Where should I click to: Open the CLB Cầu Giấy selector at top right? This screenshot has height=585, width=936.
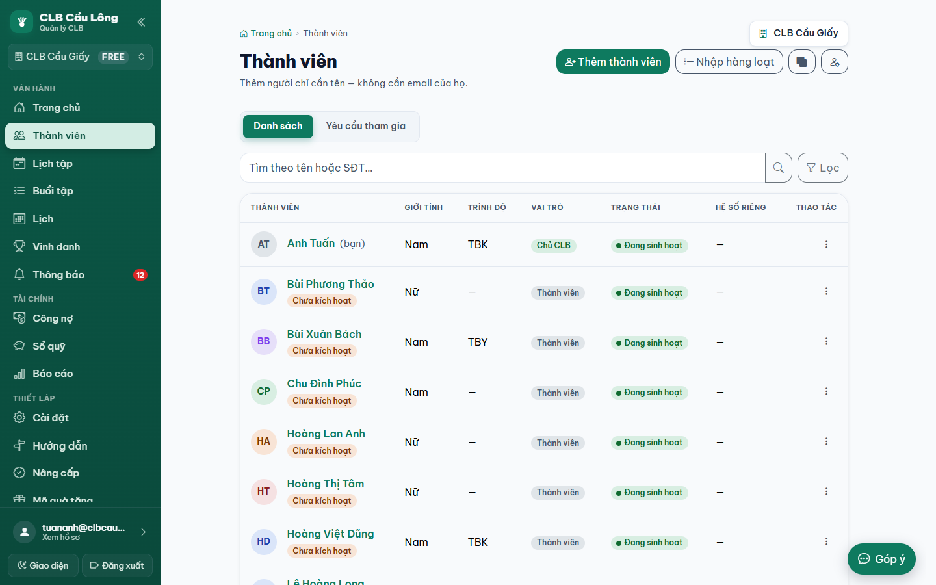[x=799, y=33]
